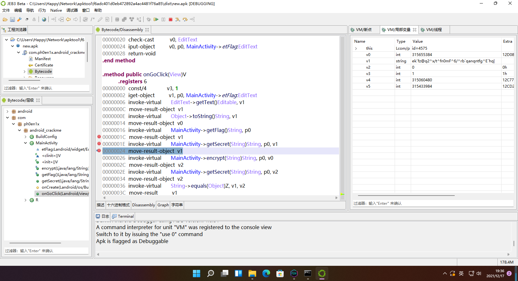Switch to the VM/线程 tab
Image resolution: width=518 pixels, height=281 pixels.
pyautogui.click(x=434, y=30)
